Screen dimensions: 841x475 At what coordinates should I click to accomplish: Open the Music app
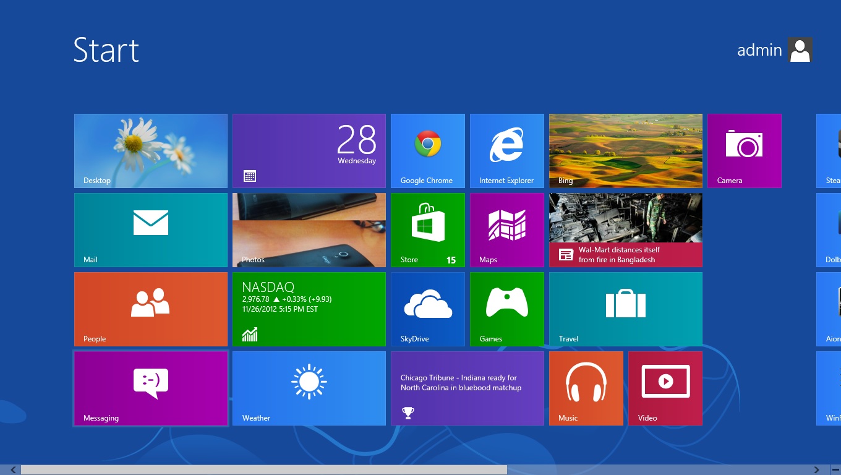coord(586,388)
